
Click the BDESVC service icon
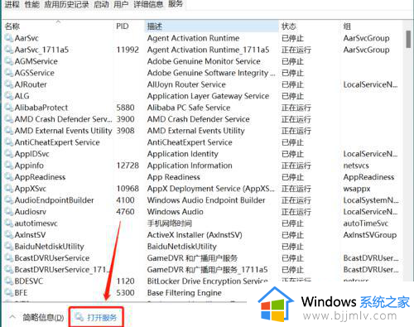click(9, 281)
